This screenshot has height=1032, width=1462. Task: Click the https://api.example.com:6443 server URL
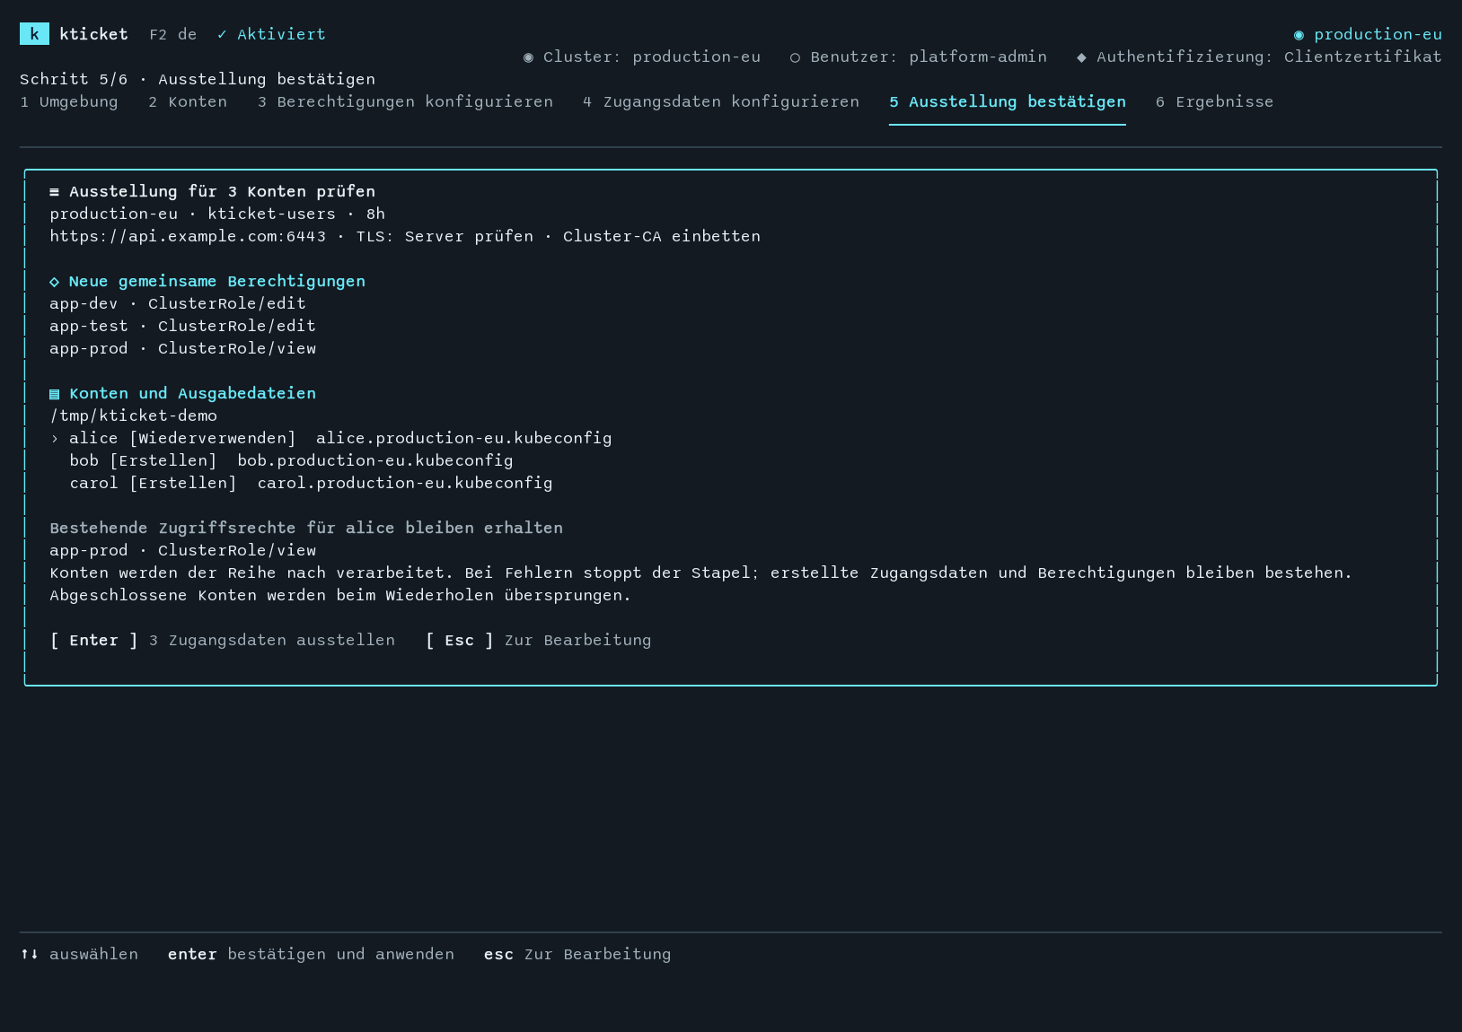188,236
